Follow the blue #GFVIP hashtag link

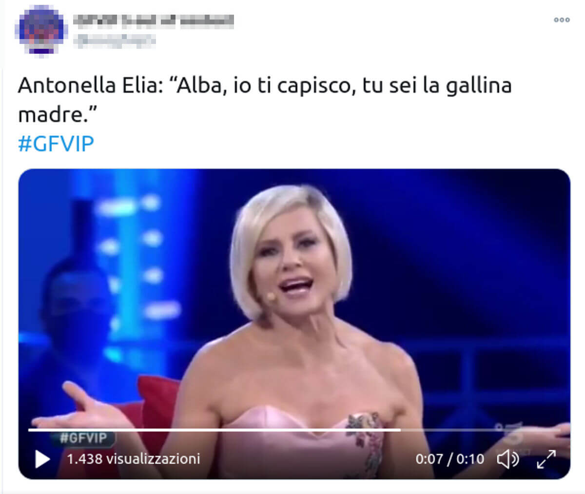pyautogui.click(x=56, y=144)
